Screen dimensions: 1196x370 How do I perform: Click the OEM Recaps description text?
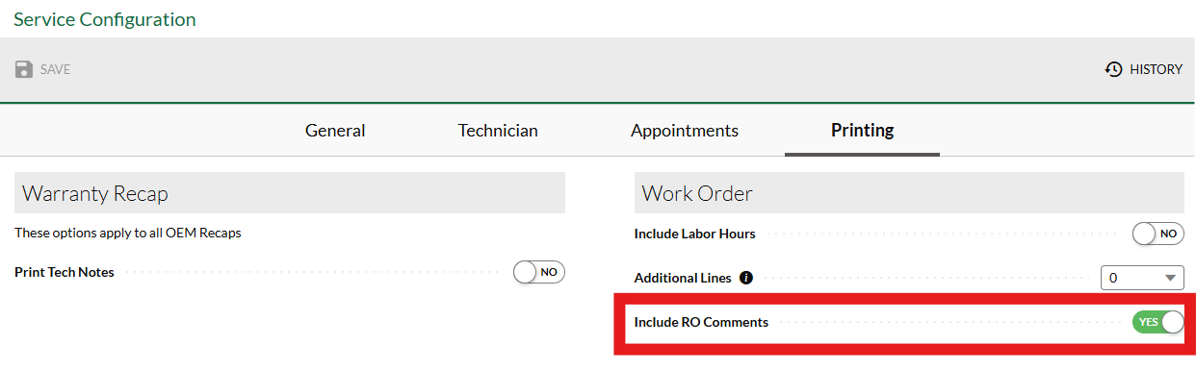tap(128, 234)
